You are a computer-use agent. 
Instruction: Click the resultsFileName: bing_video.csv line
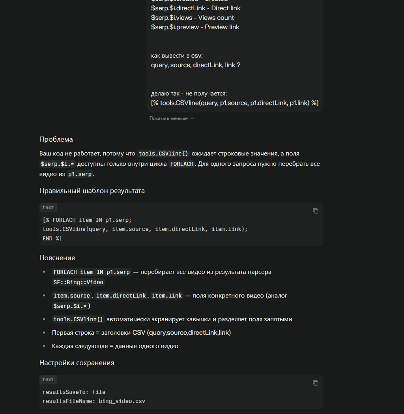(x=94, y=401)
